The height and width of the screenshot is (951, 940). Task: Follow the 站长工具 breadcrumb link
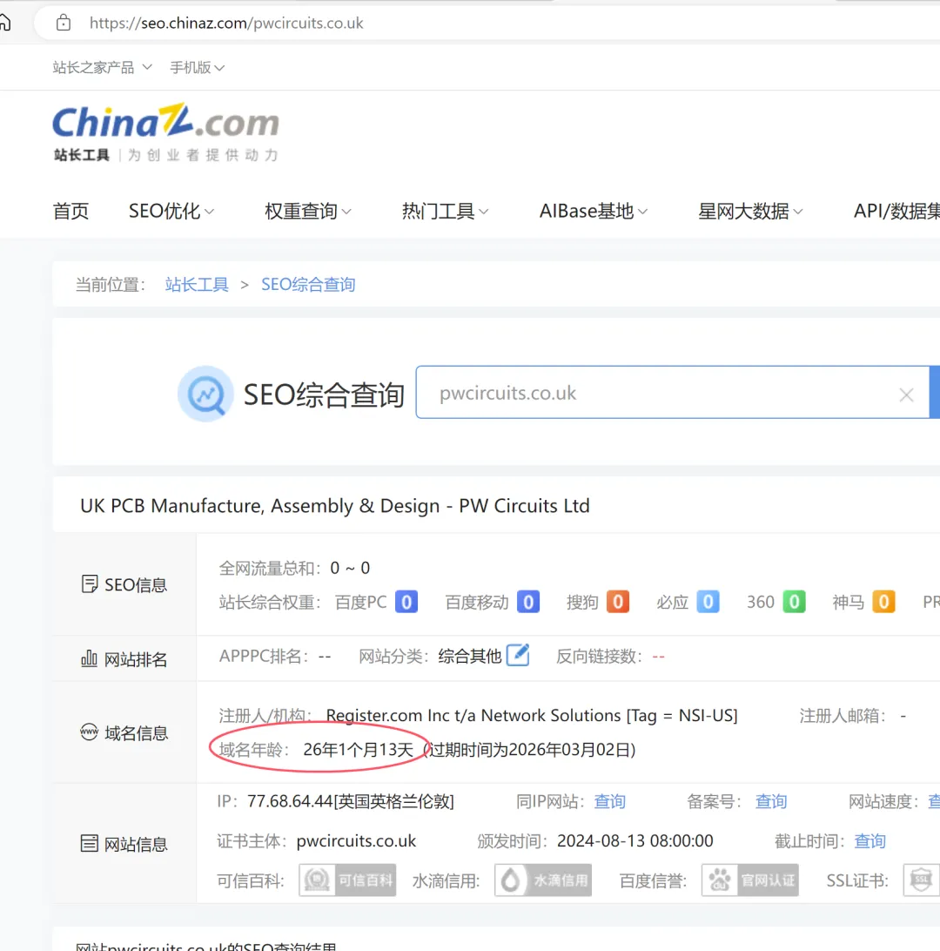[197, 285]
